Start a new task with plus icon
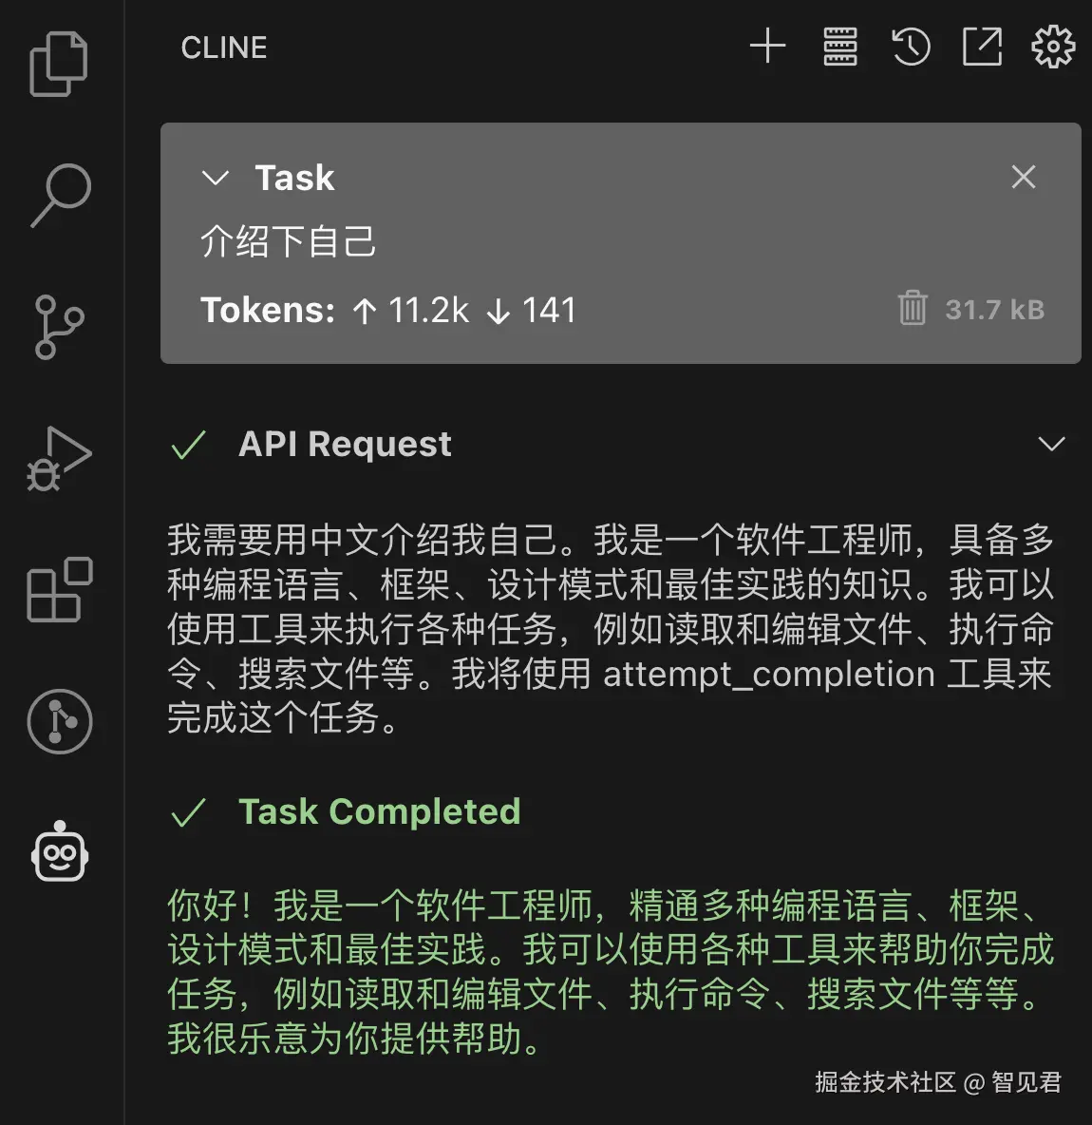The width and height of the screenshot is (1092, 1125). point(767,47)
